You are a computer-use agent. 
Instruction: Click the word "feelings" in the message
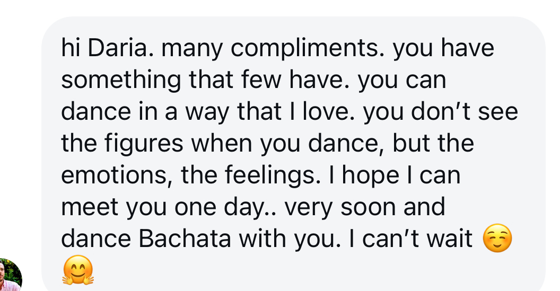point(273,176)
